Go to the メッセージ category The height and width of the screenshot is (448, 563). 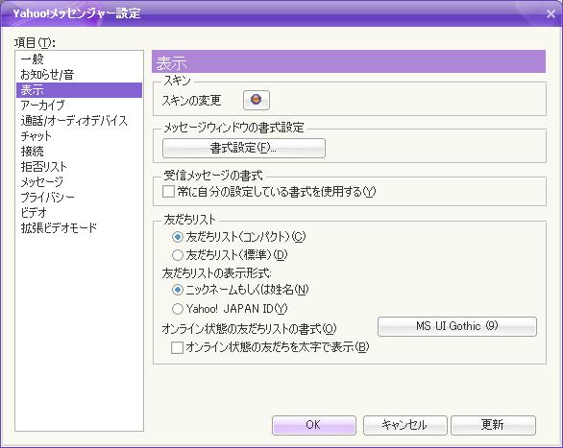(79, 182)
